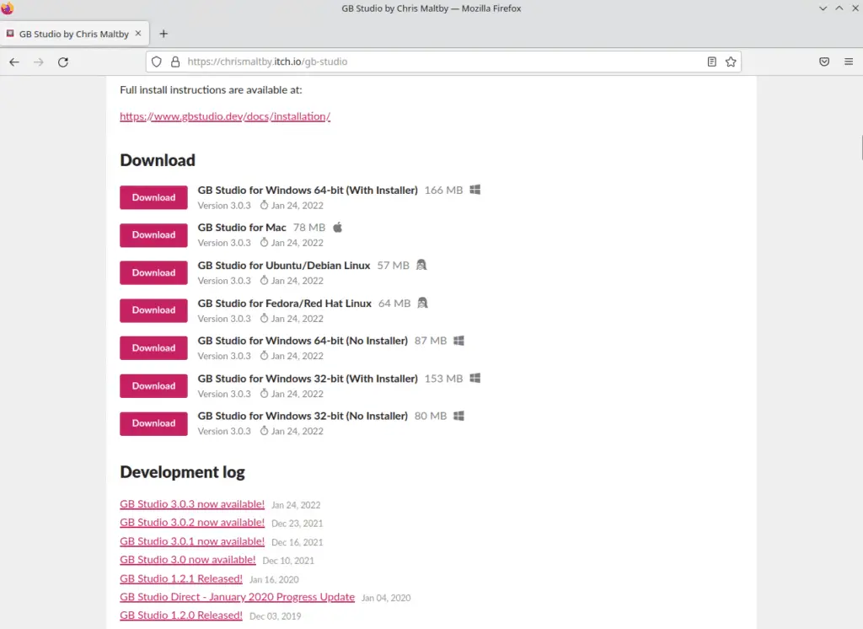Download Windows 32-bit With Installer version
The width and height of the screenshot is (863, 629).
(153, 385)
